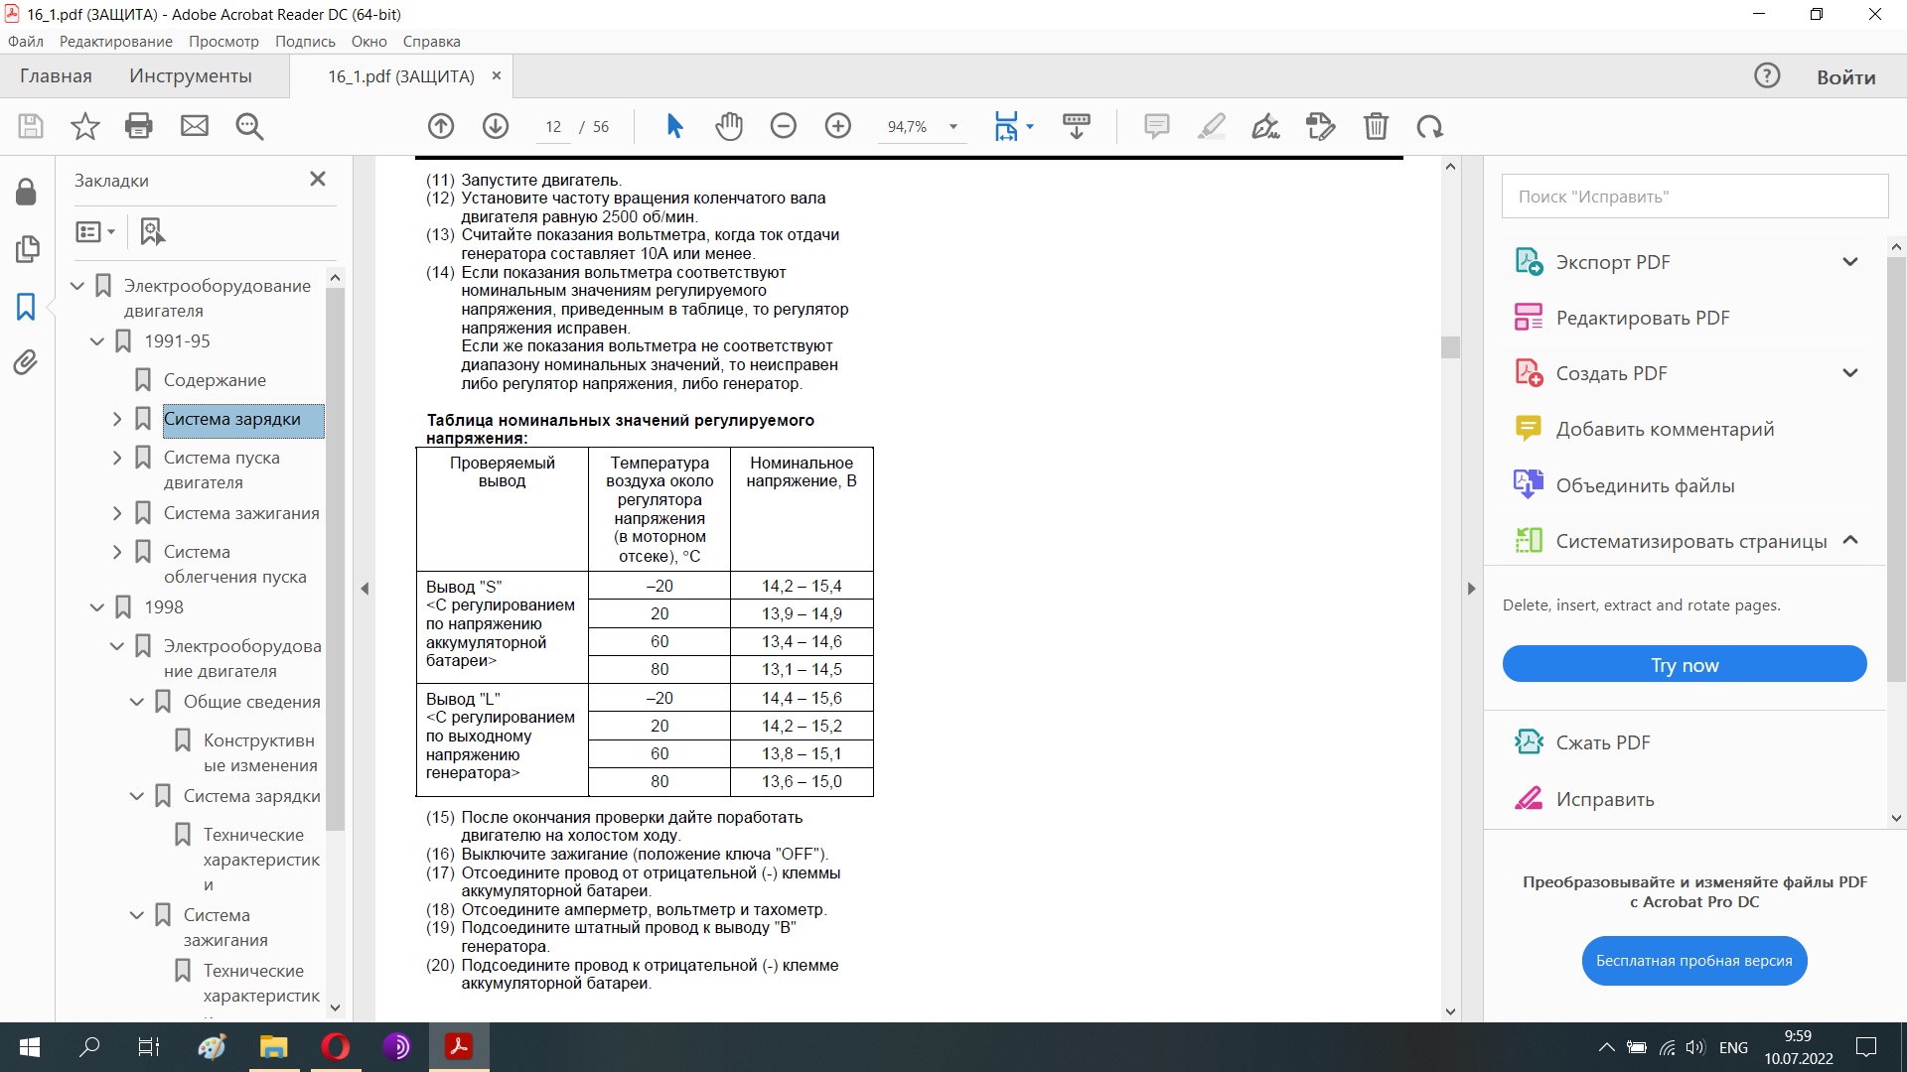1907x1072 pixels.
Task: Collapse left navigation pane arrow
Action: coord(365,589)
